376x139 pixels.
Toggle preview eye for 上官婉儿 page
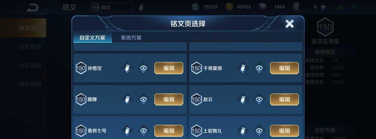[x=259, y=131]
